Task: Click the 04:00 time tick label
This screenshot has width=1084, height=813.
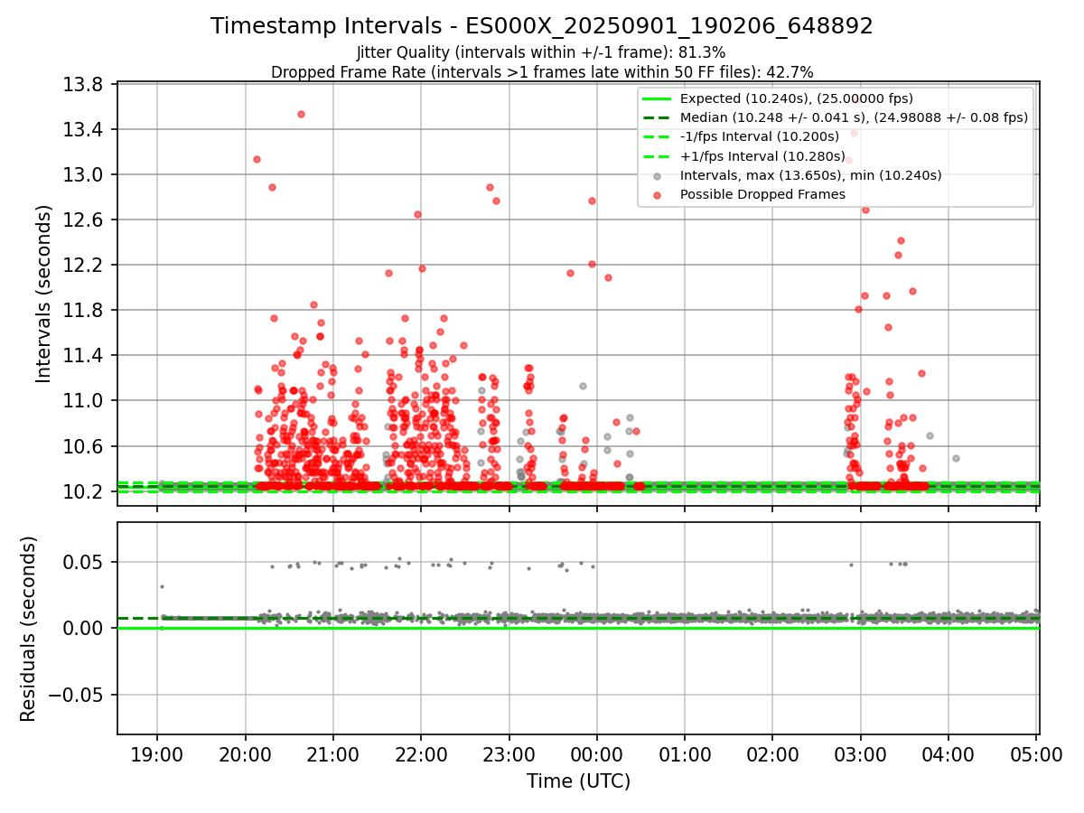Action: pyautogui.click(x=948, y=753)
